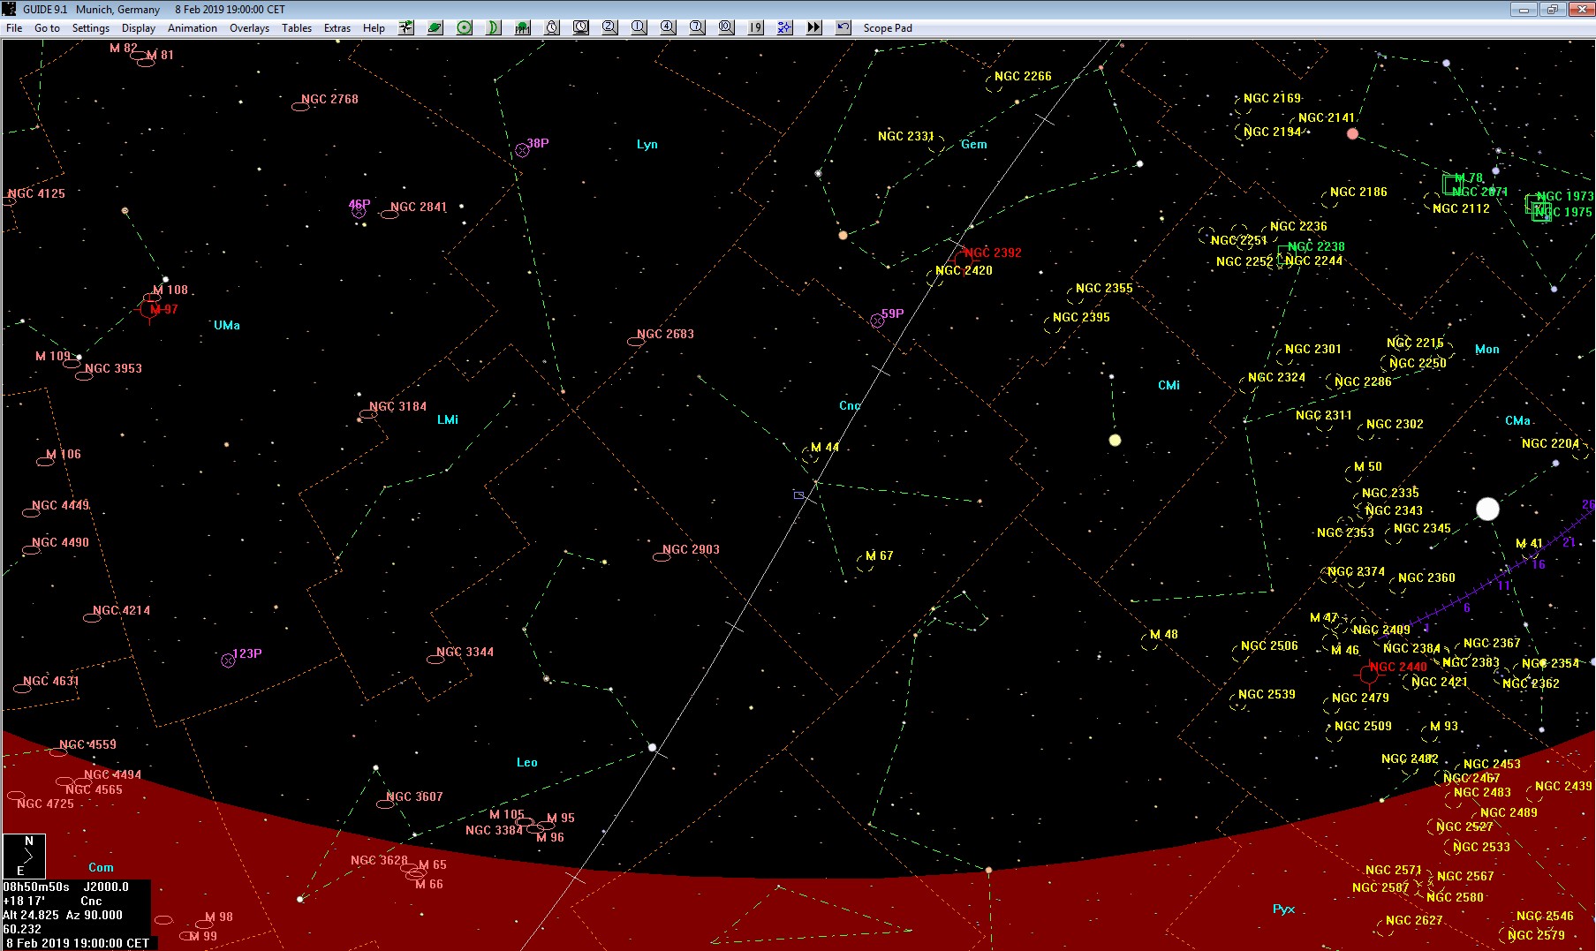Click the undo arrow toolbar icon

click(843, 27)
